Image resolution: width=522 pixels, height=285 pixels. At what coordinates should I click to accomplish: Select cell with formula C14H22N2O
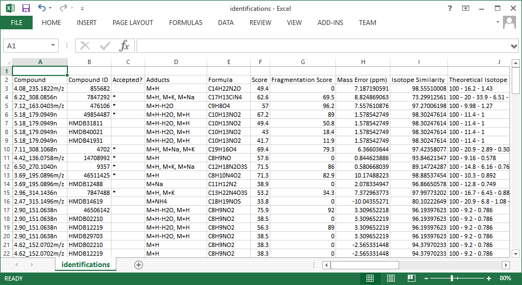click(228, 88)
